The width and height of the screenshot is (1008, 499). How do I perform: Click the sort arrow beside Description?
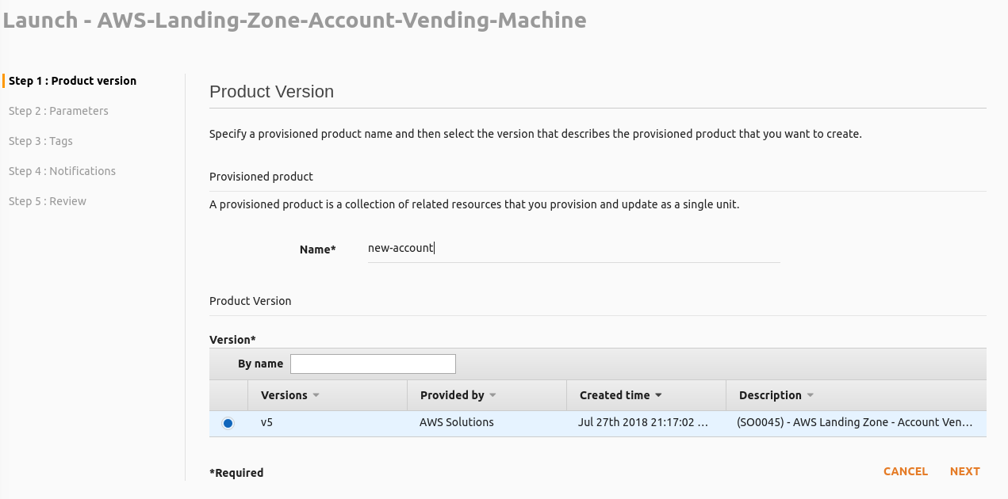(810, 395)
